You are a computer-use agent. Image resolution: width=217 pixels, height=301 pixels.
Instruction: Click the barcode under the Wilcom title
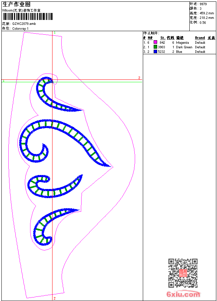click(x=27, y=17)
